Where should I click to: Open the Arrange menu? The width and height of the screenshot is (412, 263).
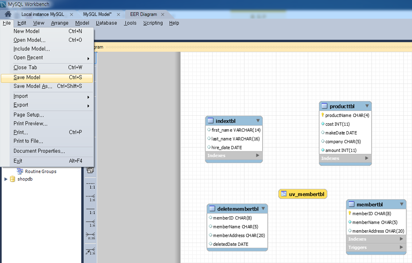tap(60, 23)
